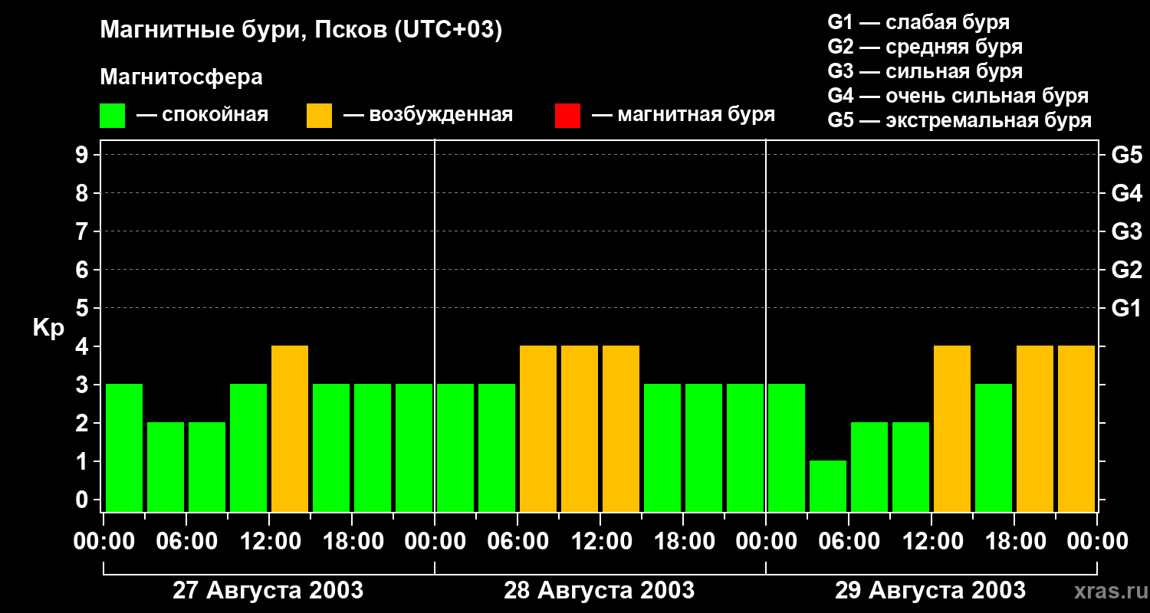Click the Kp 1 bar on 29 August
The height and width of the screenshot is (613, 1150).
pyautogui.click(x=828, y=486)
